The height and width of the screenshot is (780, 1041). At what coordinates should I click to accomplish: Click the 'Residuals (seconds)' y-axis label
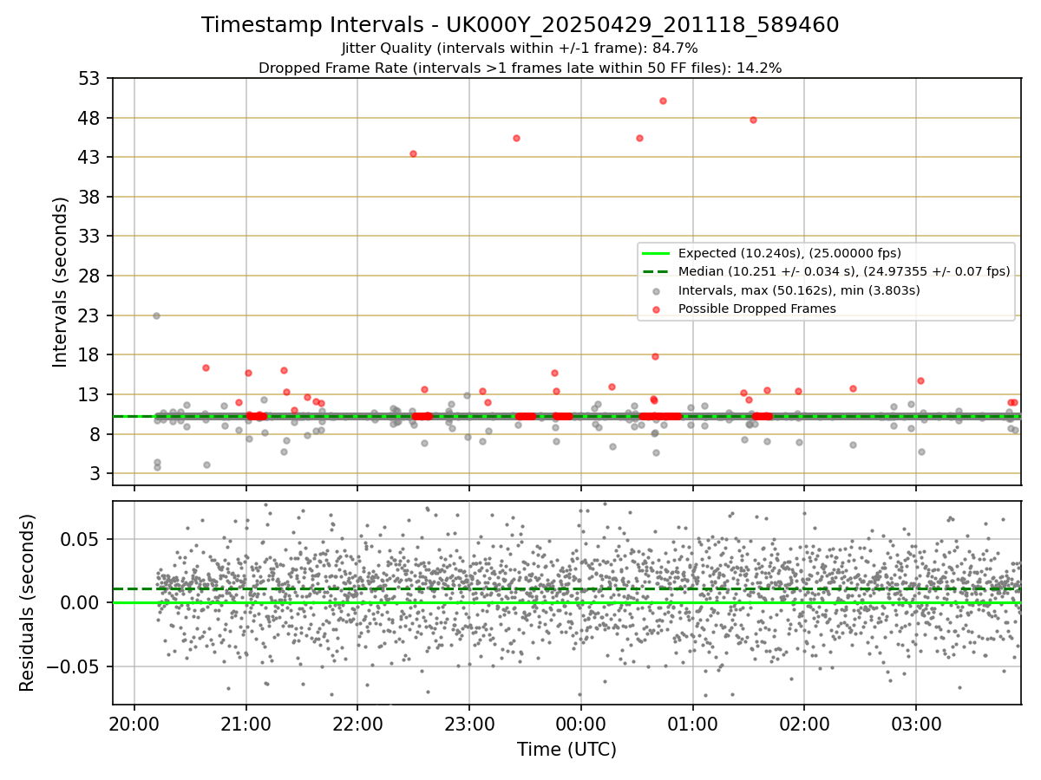tap(28, 602)
